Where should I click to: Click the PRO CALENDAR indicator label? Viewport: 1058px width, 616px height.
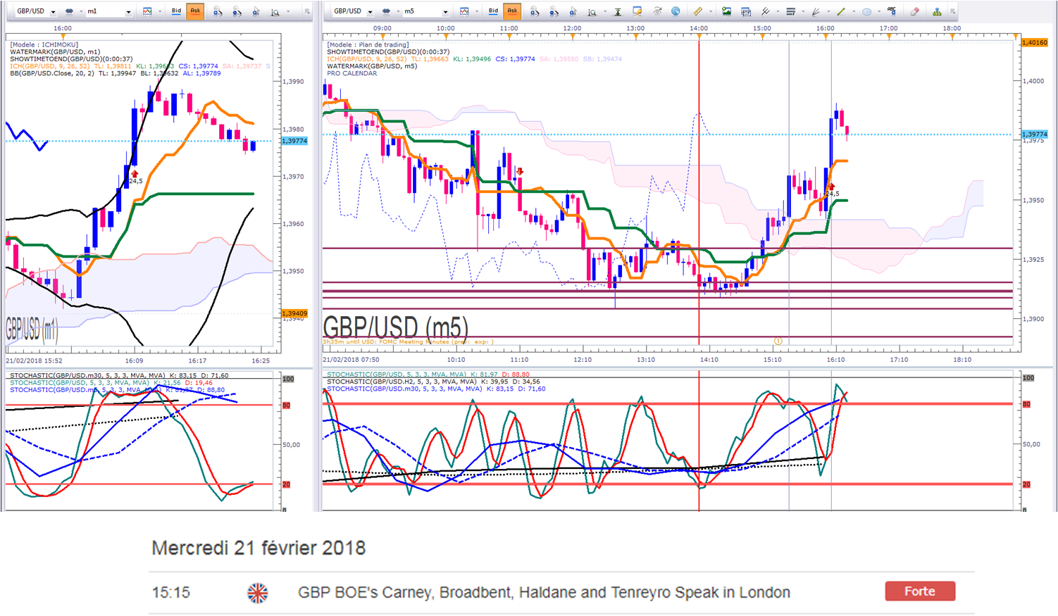[351, 73]
